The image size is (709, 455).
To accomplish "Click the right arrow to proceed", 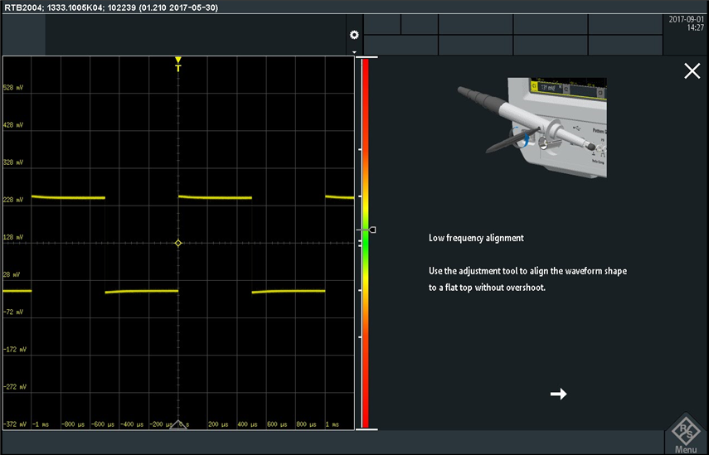I will click(558, 394).
